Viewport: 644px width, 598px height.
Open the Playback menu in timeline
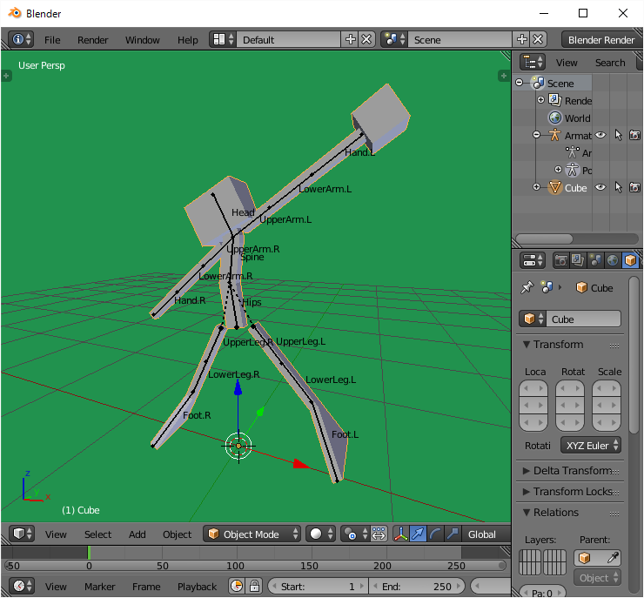197,587
